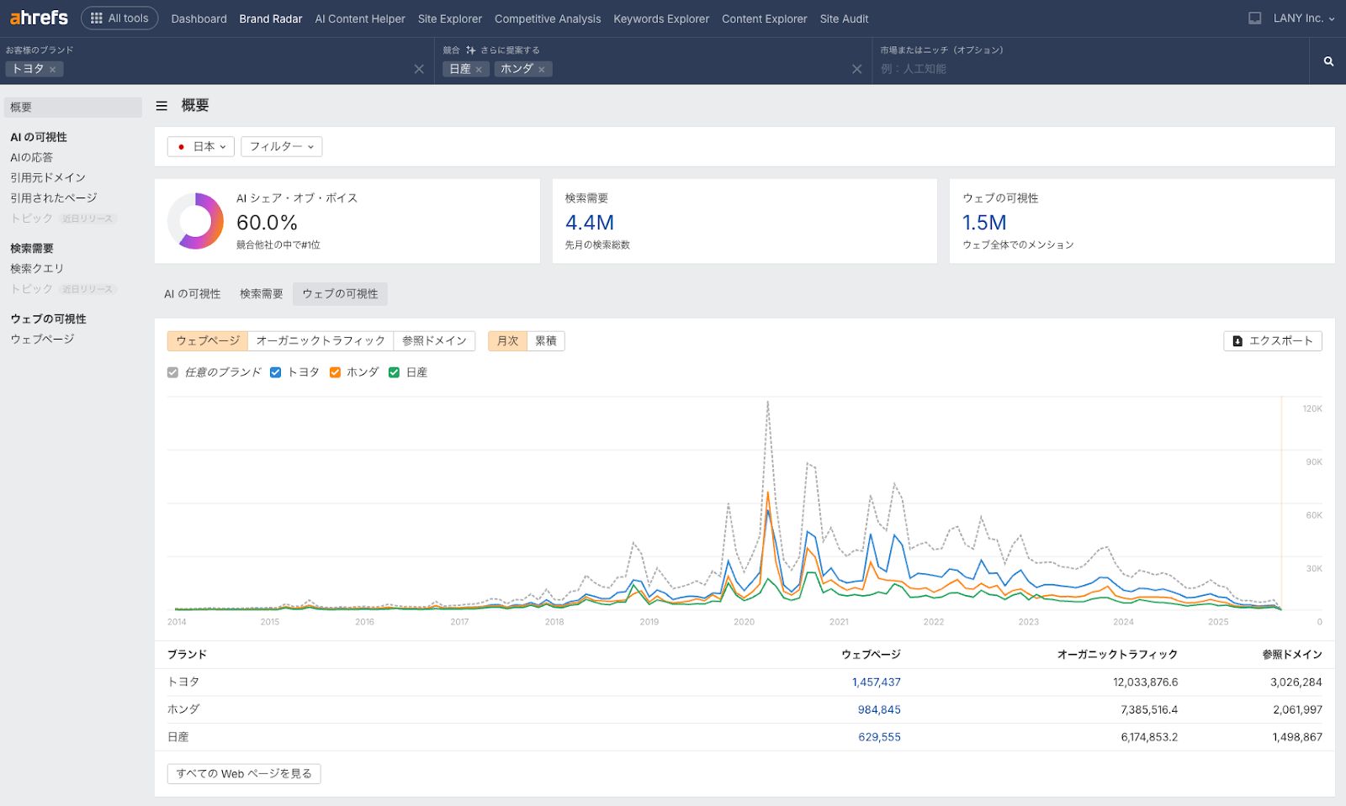Open the 日本 country dropdown
Screen dimensions: 1346x806
click(201, 146)
